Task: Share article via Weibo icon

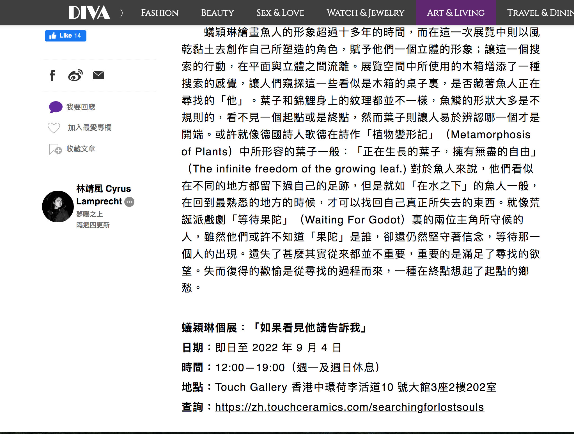Action: click(x=75, y=75)
